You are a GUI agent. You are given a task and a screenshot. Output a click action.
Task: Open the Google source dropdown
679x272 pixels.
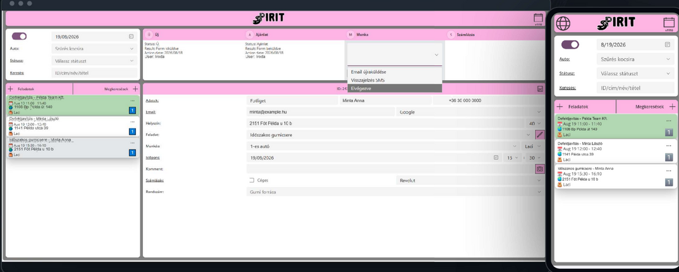point(470,112)
